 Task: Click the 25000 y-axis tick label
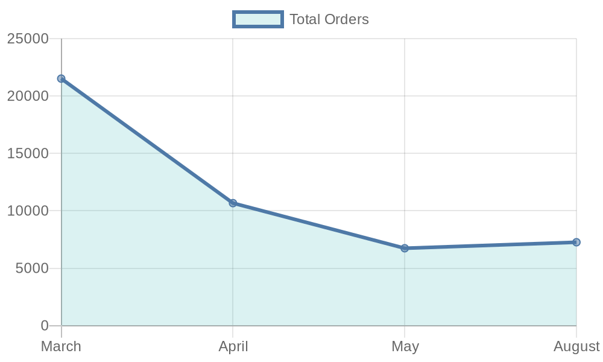[x=28, y=39]
